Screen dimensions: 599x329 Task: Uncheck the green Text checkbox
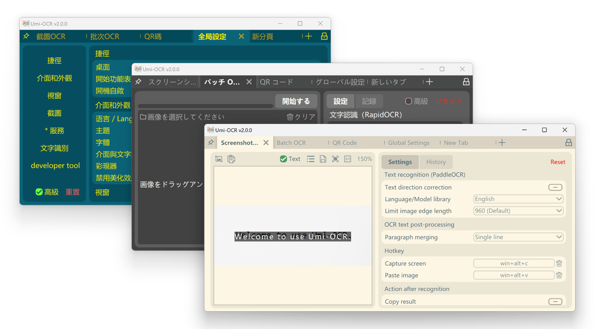[284, 159]
